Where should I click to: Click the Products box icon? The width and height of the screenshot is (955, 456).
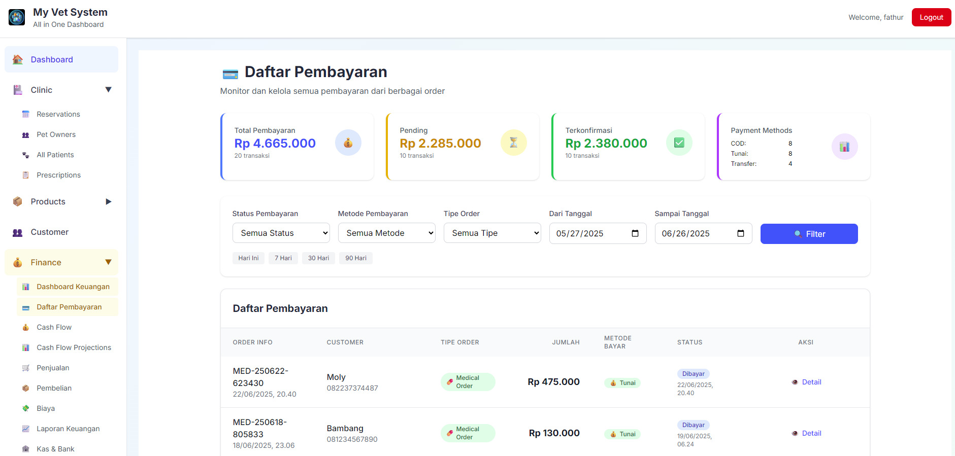(x=18, y=201)
